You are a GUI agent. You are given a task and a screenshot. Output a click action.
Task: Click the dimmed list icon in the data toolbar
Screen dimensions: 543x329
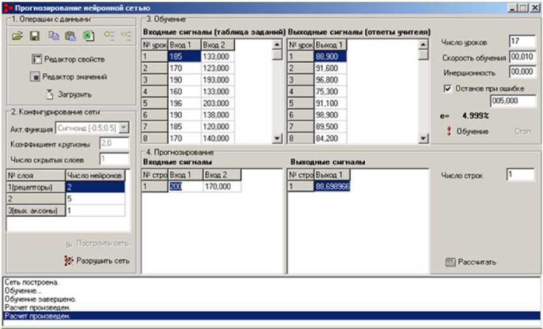126,35
